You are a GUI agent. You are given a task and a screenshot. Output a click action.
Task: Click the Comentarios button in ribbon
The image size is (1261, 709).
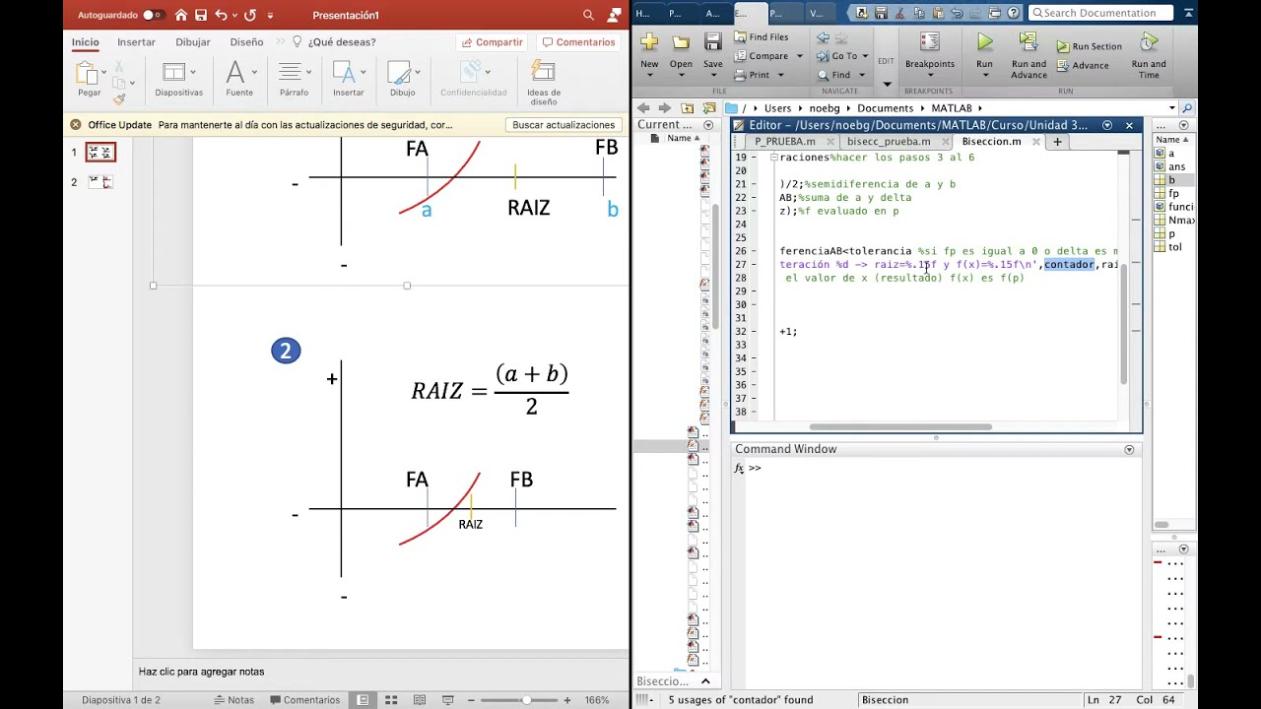(x=578, y=42)
